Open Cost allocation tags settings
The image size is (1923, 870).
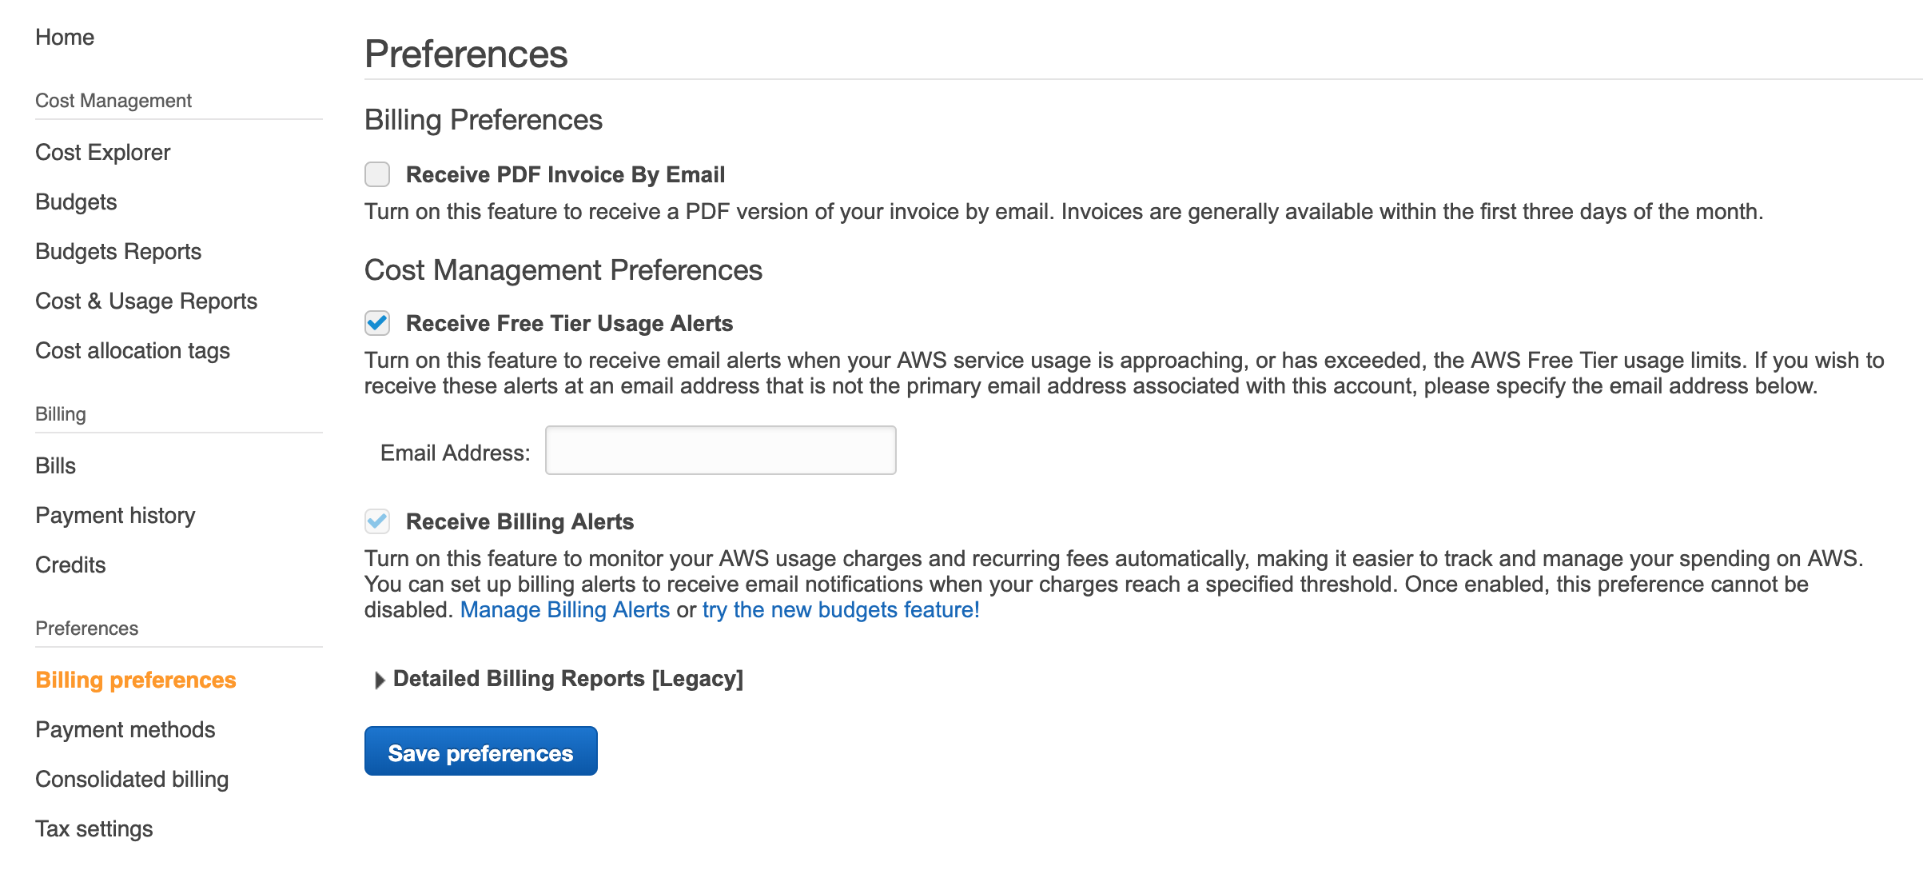132,350
